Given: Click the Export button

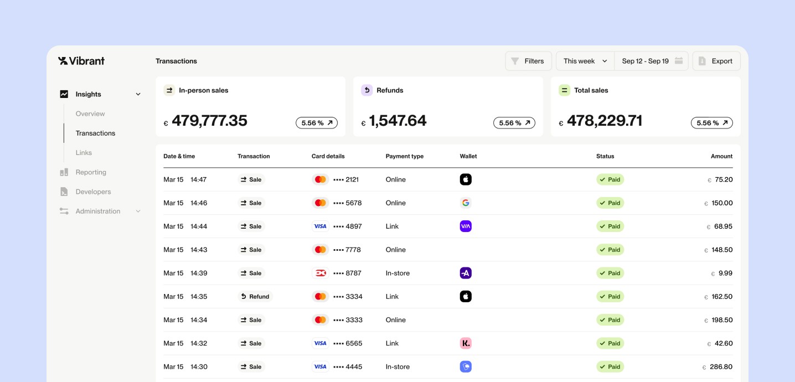Looking at the screenshot, I should click(716, 61).
